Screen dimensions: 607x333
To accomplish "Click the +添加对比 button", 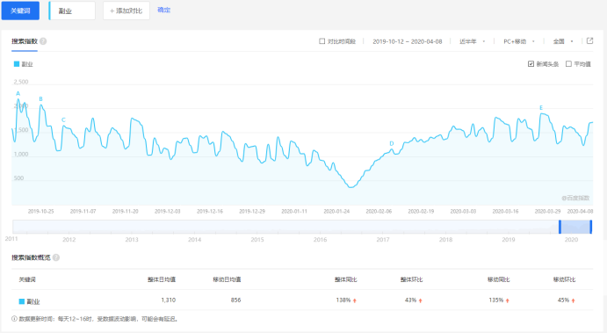I will point(126,11).
